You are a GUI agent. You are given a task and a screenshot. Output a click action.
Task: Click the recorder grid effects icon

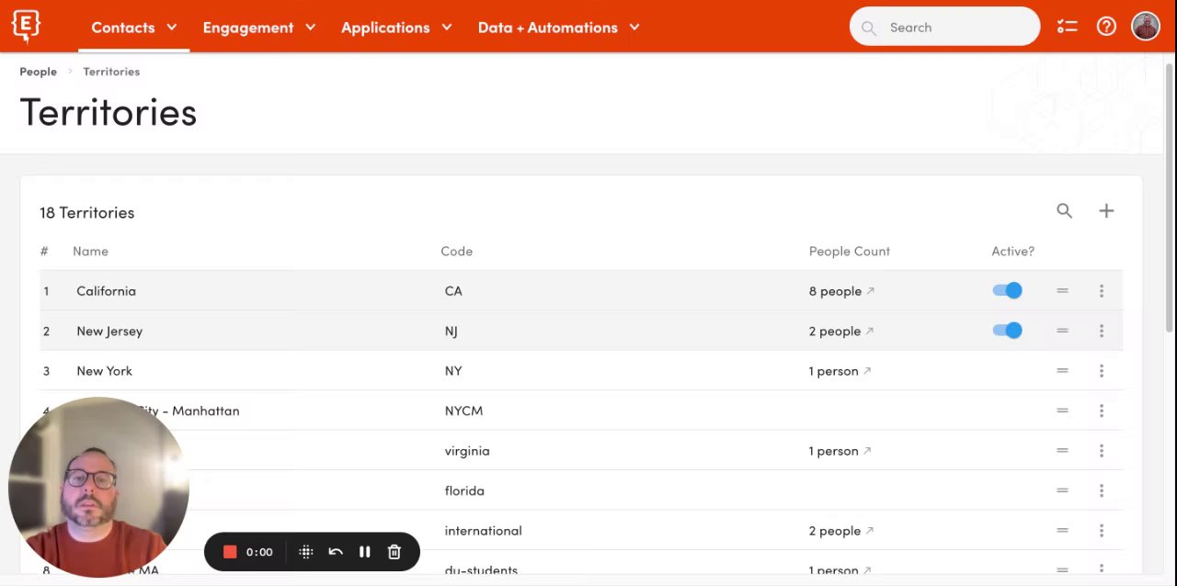[306, 552]
